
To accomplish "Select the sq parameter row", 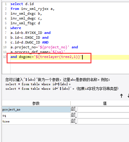I will [x=36, y=116].
